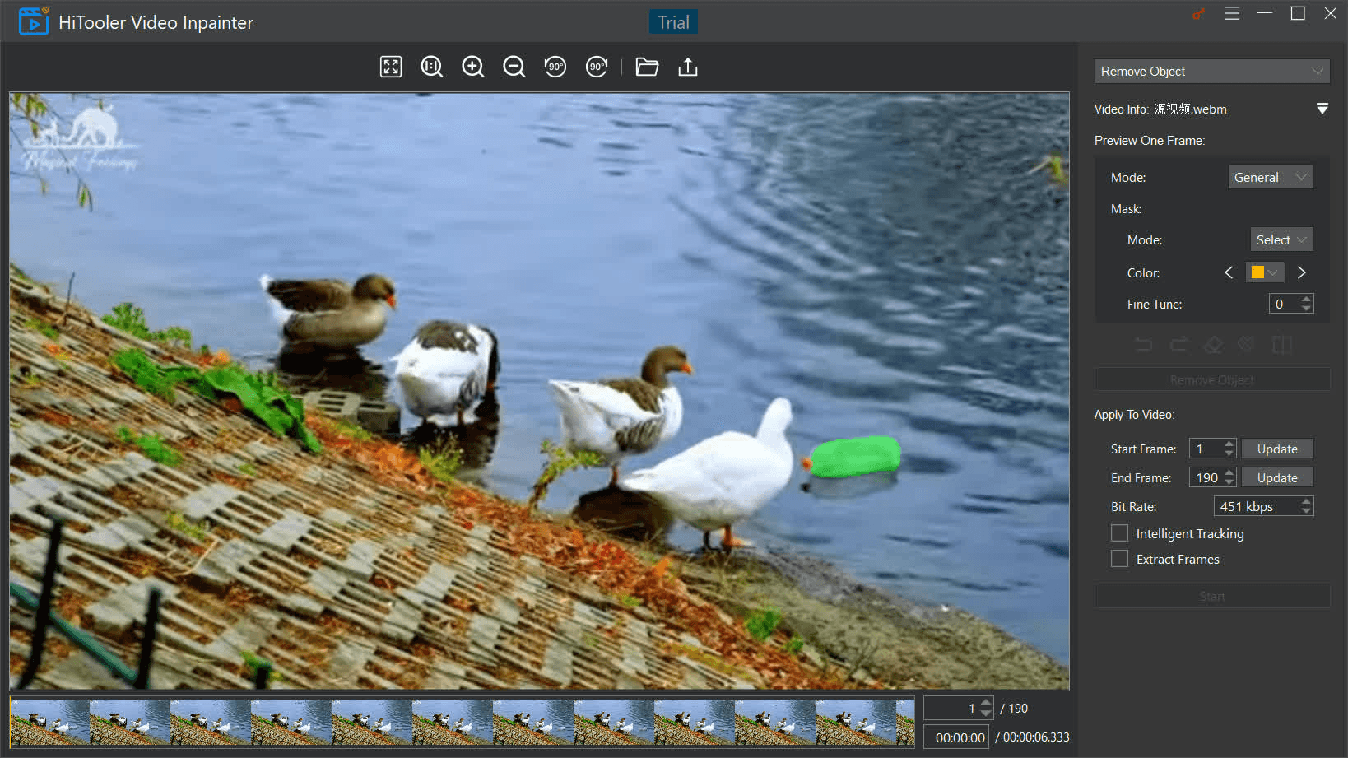Viewport: 1348px width, 758px height.
Task: Open the orange mask color swatch
Action: (x=1264, y=272)
